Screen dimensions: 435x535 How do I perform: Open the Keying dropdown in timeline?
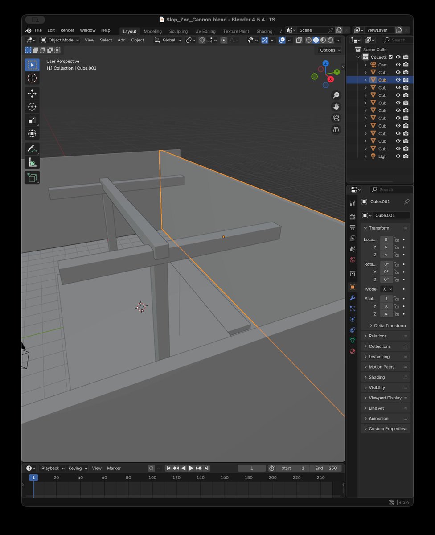78,468
